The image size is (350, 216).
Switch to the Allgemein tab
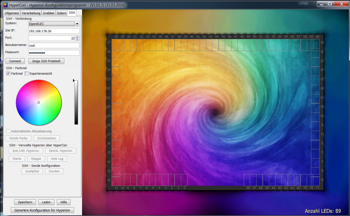[x=12, y=13]
